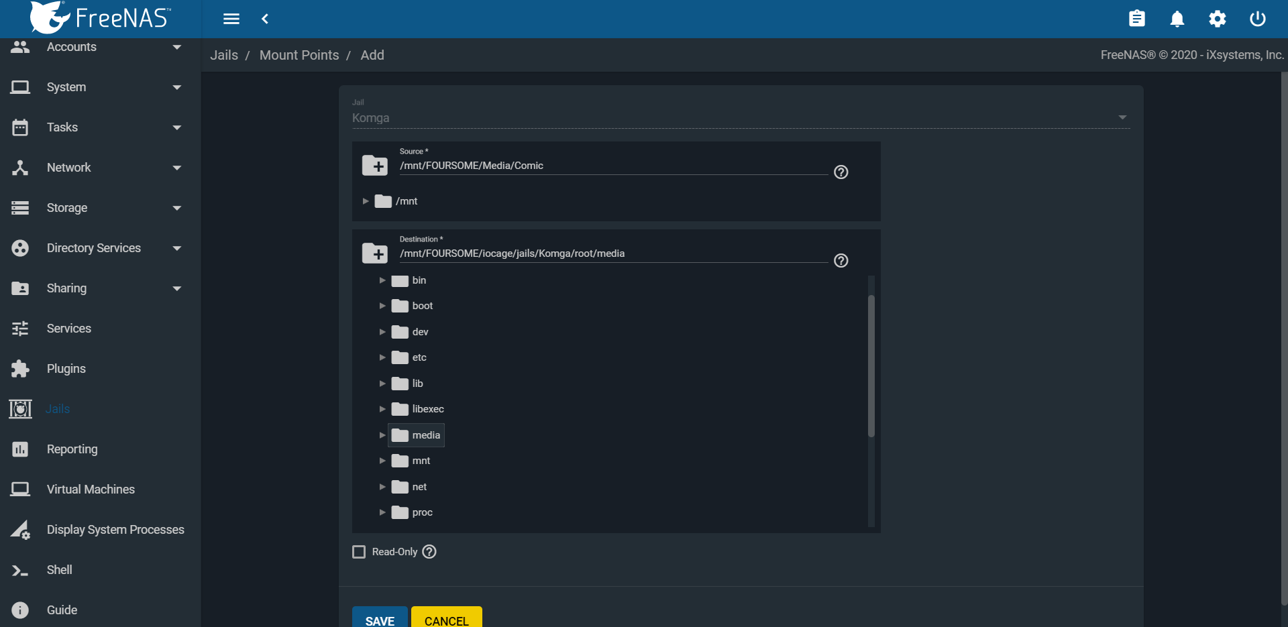Click the collapse sidebar chevron icon

(265, 19)
